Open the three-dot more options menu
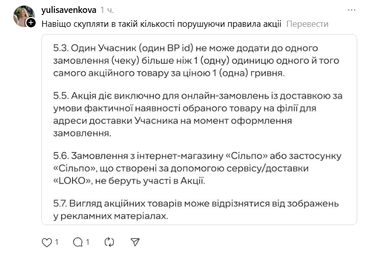 pyautogui.click(x=352, y=10)
